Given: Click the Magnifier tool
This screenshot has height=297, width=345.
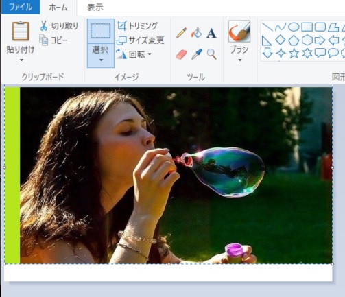Looking at the screenshot, I should (212, 54).
